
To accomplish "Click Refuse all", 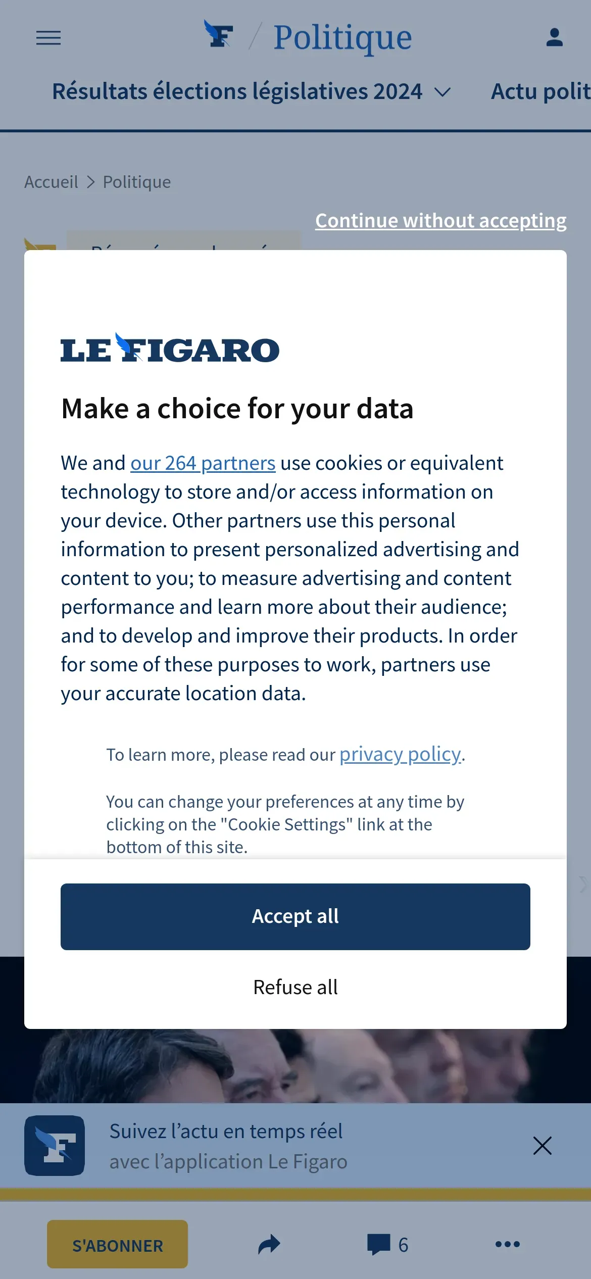I will pos(295,987).
